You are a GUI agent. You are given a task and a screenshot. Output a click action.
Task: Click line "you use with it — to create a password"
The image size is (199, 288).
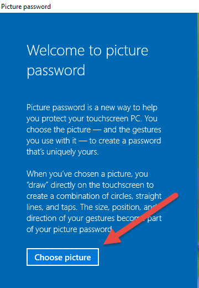(x=93, y=141)
